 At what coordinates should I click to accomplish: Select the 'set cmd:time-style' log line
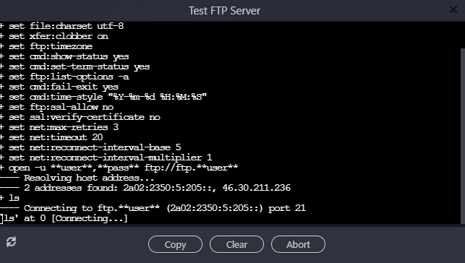(103, 97)
